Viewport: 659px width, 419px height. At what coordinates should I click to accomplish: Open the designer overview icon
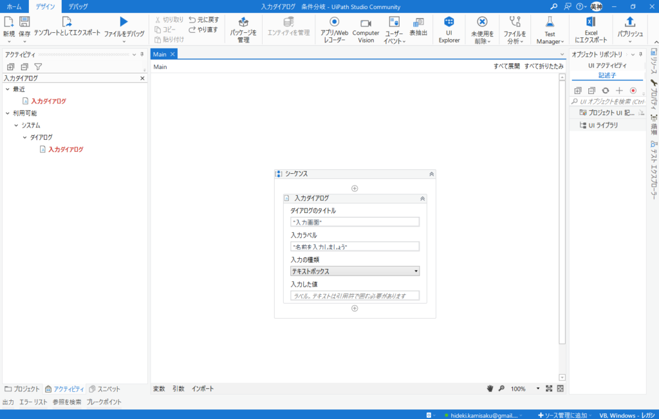(561, 389)
